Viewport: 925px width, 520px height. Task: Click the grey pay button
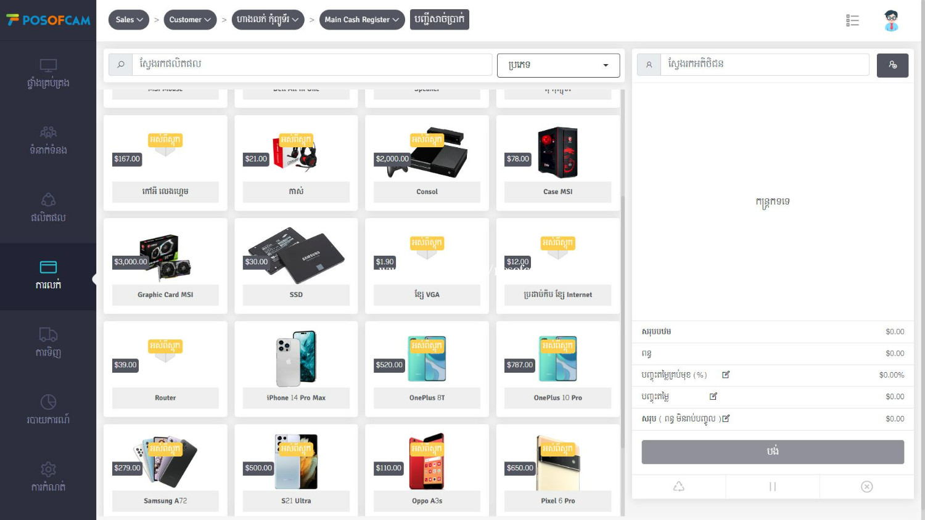tap(773, 452)
